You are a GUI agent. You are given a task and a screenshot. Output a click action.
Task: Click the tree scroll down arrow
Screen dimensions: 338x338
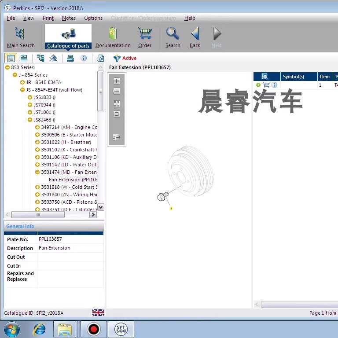(101, 207)
